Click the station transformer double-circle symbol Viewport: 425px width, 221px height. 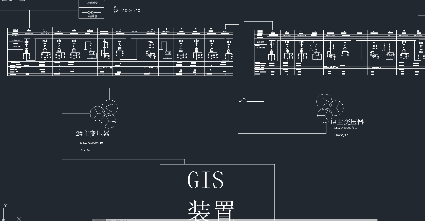coord(91,12)
